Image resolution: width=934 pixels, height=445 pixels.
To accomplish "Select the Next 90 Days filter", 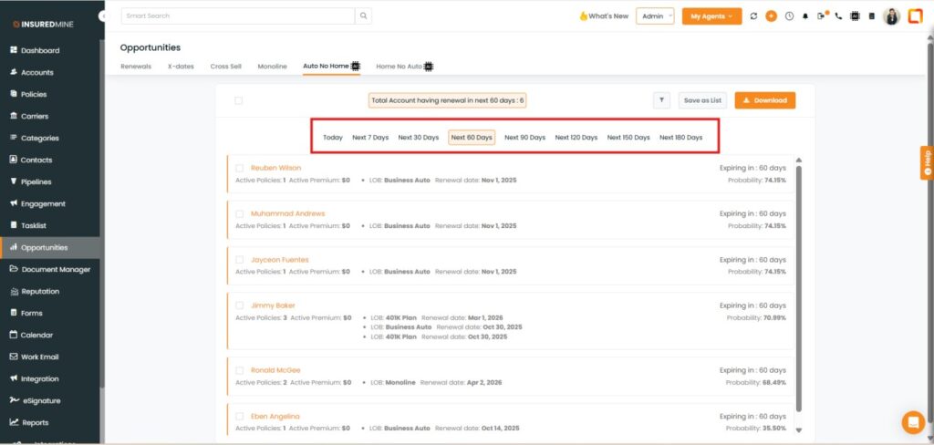I will click(524, 138).
